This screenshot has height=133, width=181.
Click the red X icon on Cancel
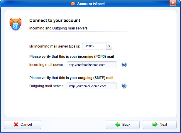(x=16, y=125)
